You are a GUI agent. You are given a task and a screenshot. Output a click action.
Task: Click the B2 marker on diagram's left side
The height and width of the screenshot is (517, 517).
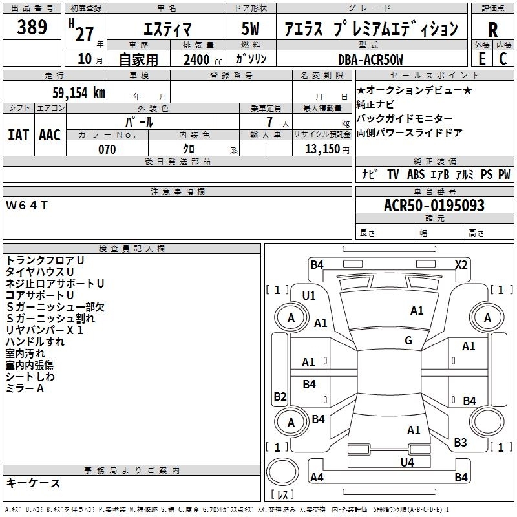(280, 396)
